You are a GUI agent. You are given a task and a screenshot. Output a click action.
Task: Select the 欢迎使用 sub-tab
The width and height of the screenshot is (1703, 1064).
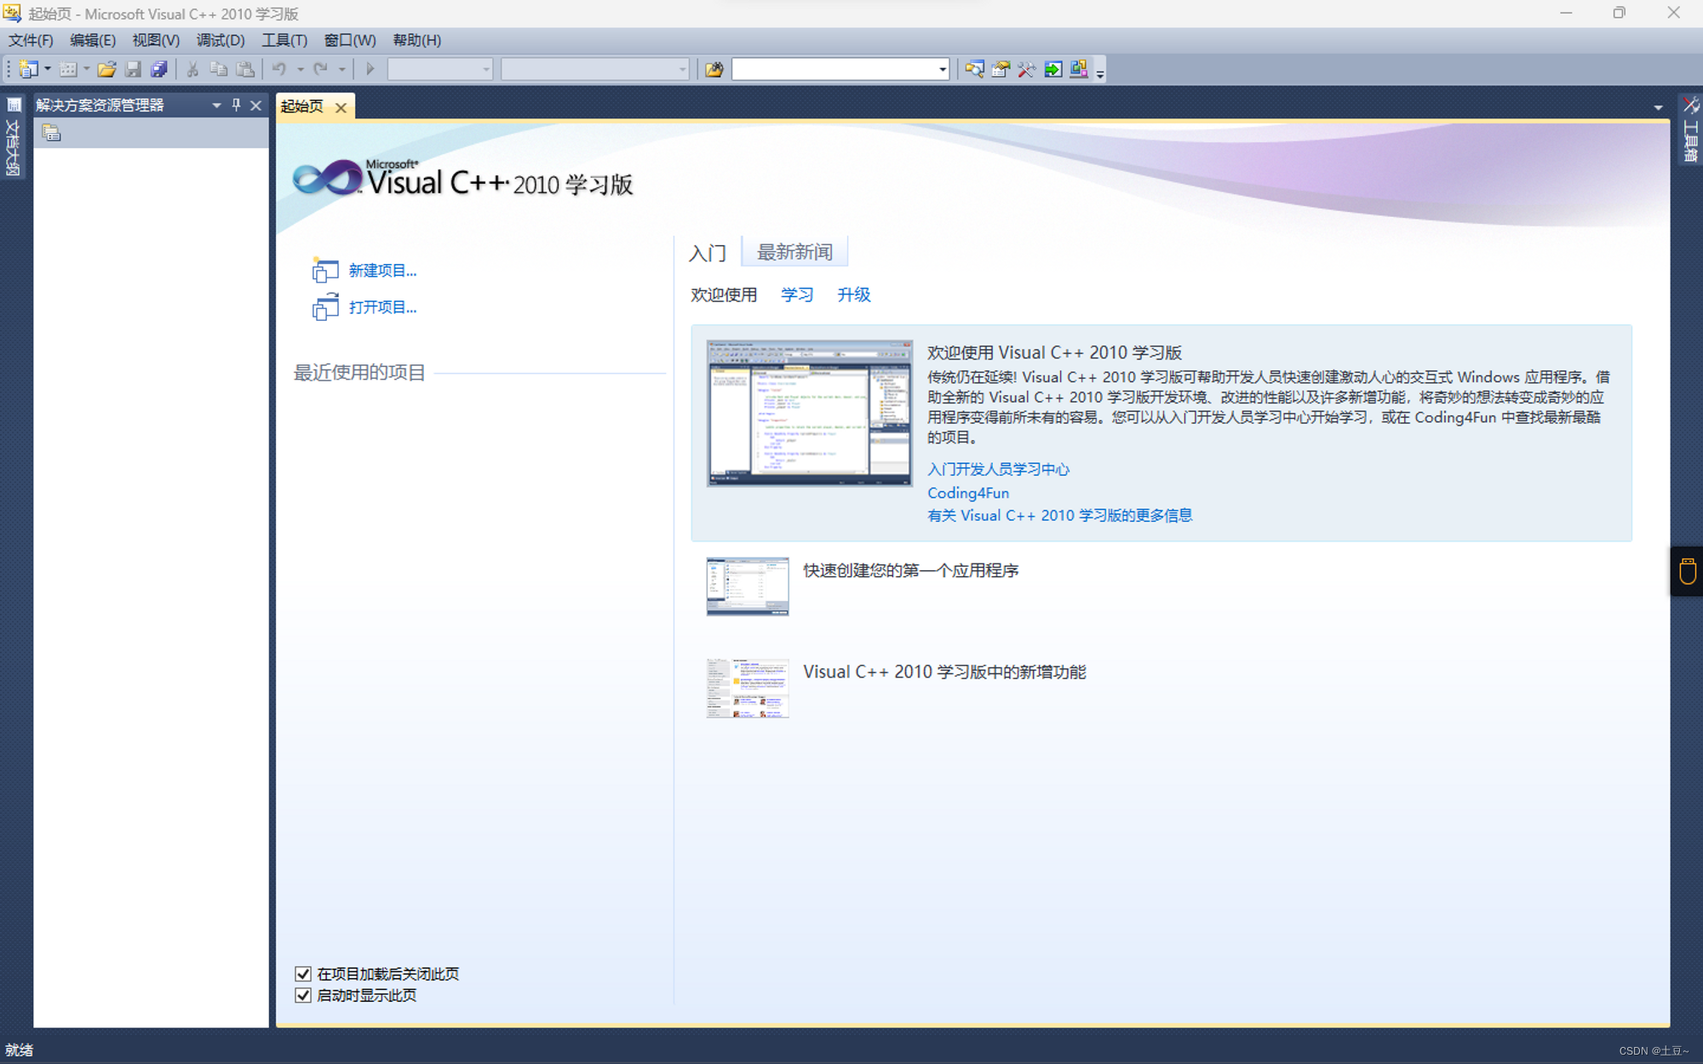724,295
